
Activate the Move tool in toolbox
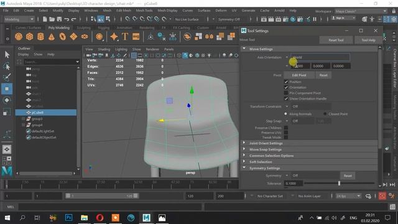[x=7, y=88]
